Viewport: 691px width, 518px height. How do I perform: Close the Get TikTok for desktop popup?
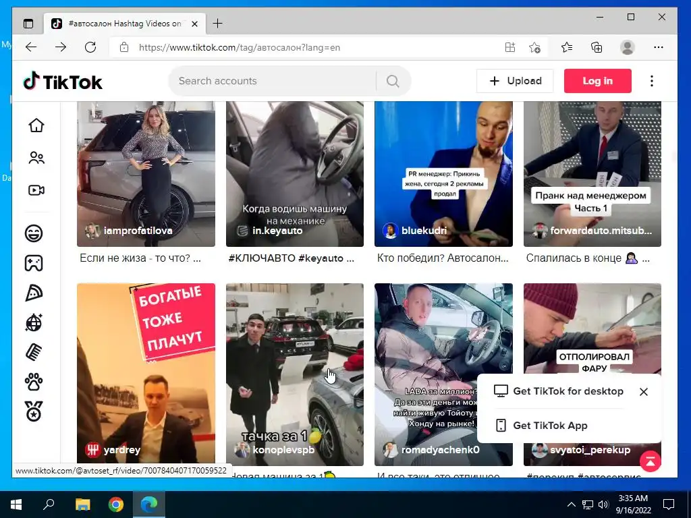pos(643,392)
